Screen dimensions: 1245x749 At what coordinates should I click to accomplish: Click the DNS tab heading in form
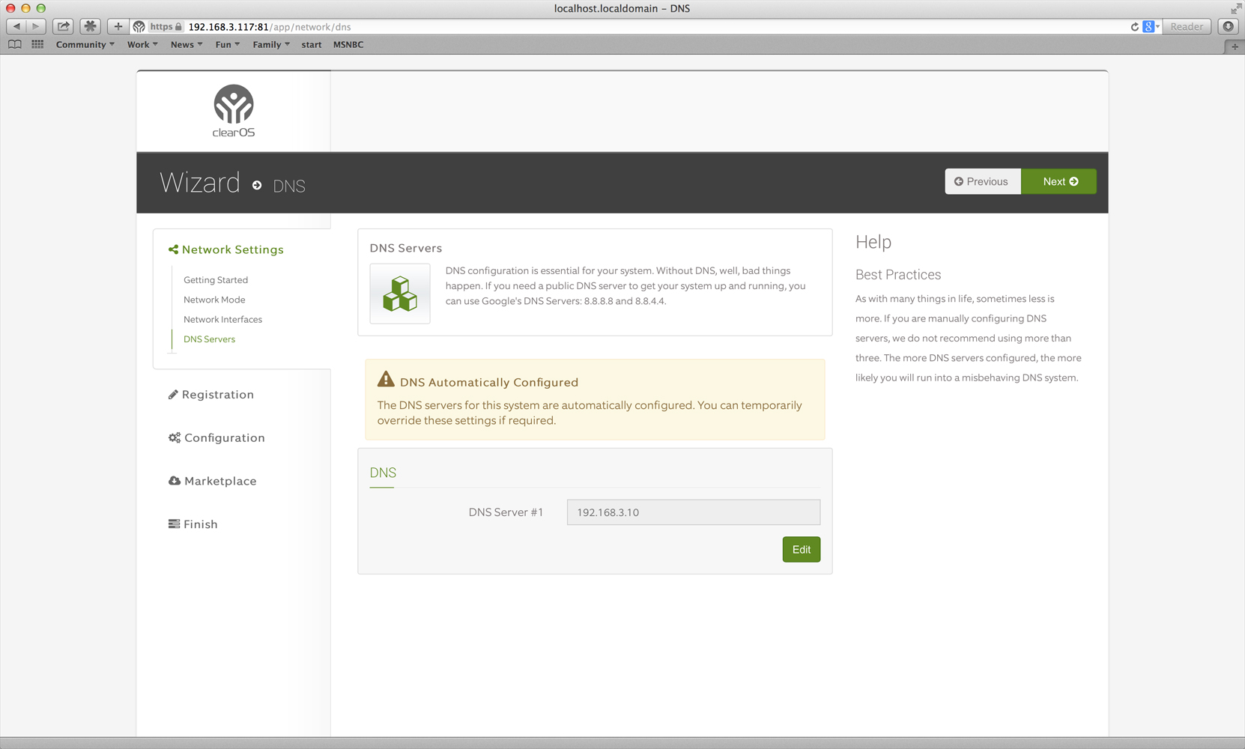click(x=383, y=473)
